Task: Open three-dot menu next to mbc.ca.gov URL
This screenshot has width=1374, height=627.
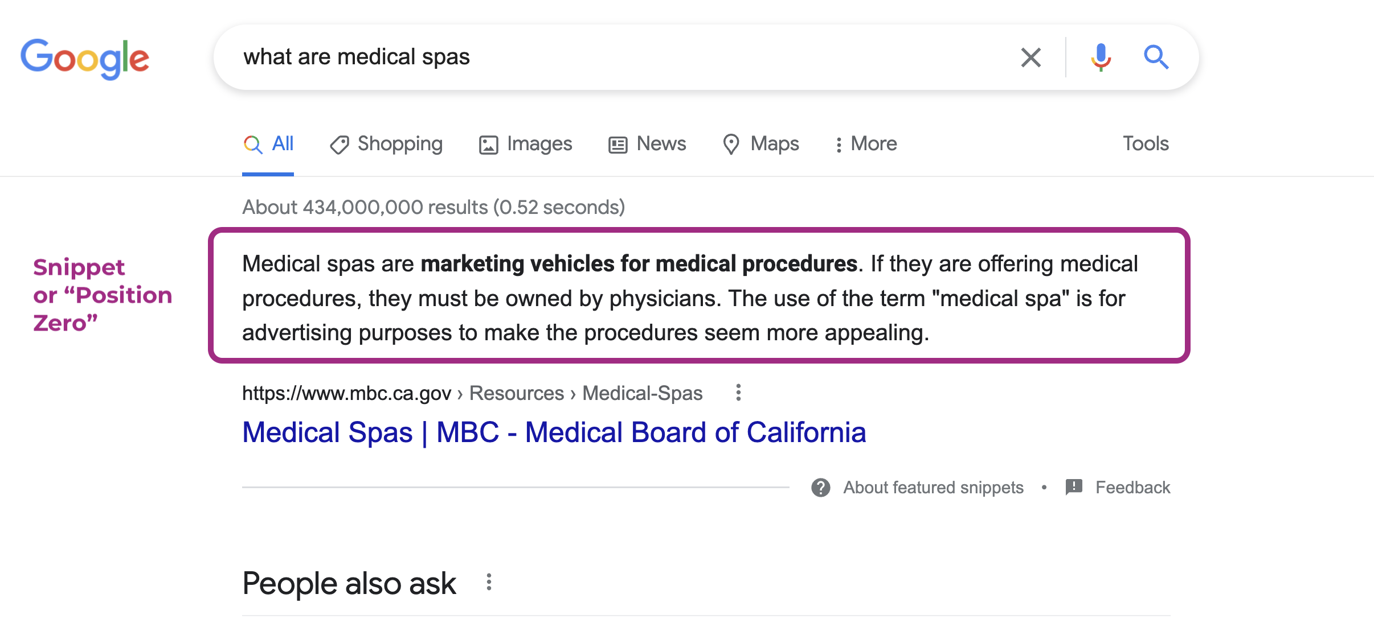Action: 738,393
